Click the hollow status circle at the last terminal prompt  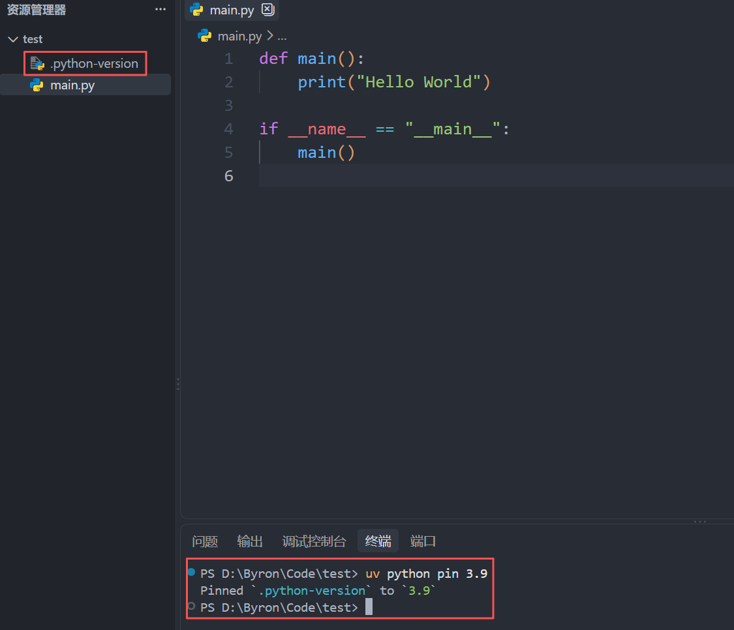pyautogui.click(x=191, y=606)
